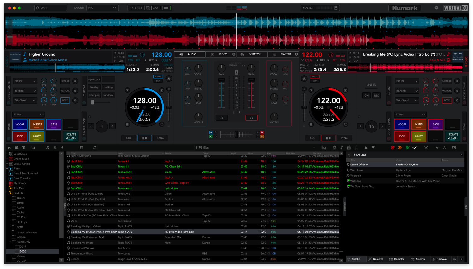The width and height of the screenshot is (473, 269).
Task: Select 'Want Love' in sidelist
Action: coord(405,170)
